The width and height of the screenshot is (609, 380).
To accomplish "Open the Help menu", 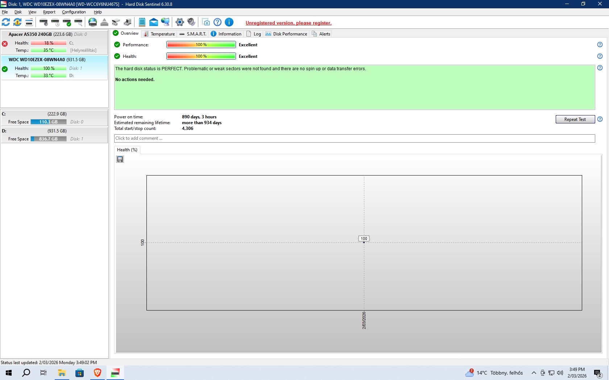I will pos(98,12).
